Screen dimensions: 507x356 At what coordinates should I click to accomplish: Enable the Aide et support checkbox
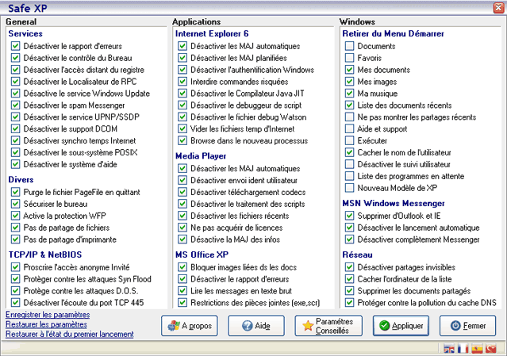click(349, 128)
